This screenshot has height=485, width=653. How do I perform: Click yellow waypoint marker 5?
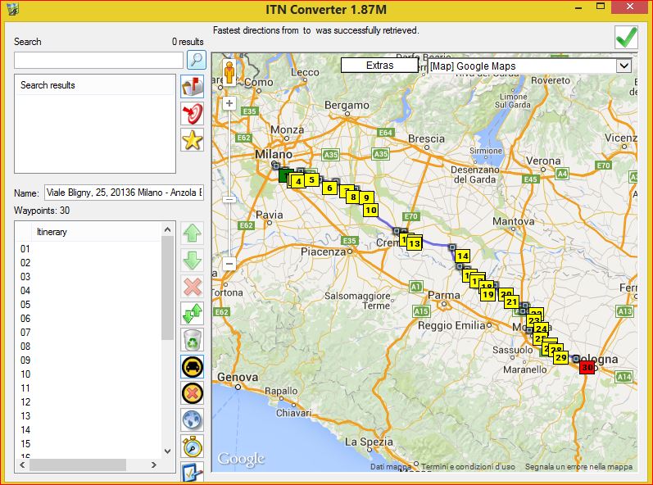click(311, 180)
